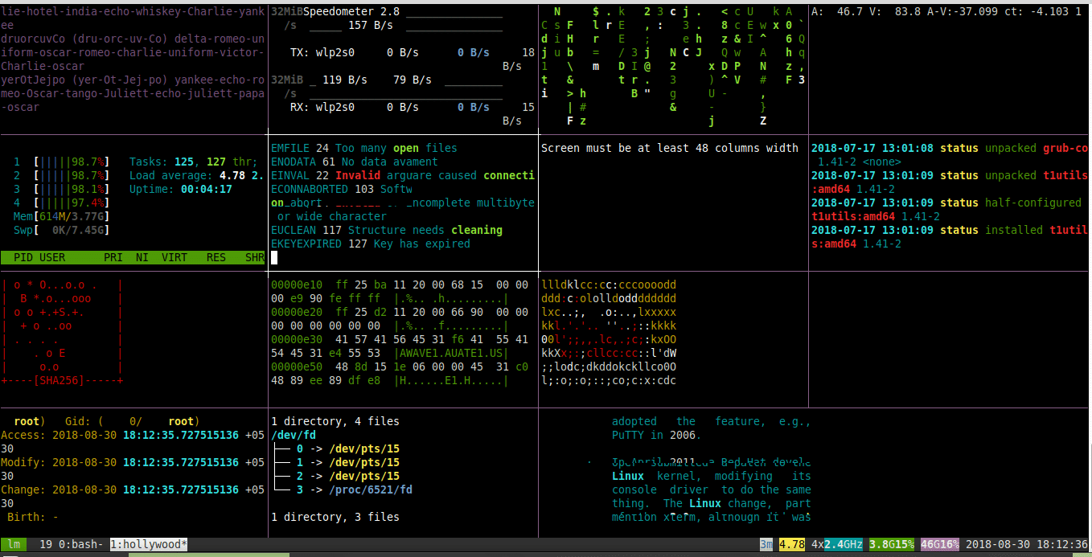The image size is (1092, 557).
Task: Click the 'yerOtJejpo (yer-Ot-Jej-po)' password text
Action: tap(84, 80)
